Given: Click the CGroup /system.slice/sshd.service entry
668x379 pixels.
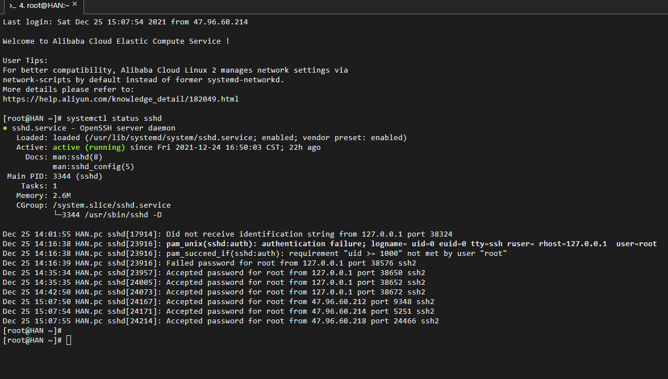Looking at the screenshot, I should pyautogui.click(x=111, y=205).
